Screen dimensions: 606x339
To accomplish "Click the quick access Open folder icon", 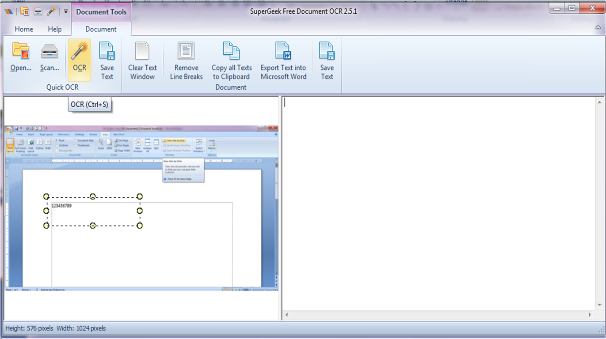I will click(x=25, y=12).
